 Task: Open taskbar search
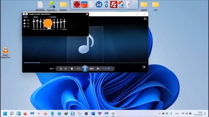12,113
